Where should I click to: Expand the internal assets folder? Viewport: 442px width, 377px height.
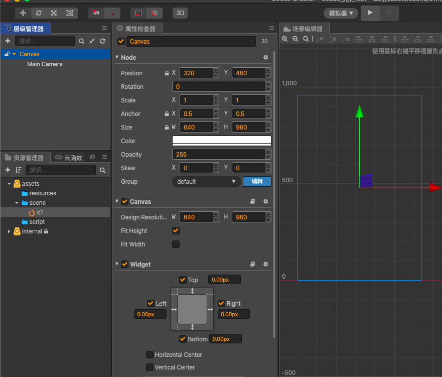point(9,231)
